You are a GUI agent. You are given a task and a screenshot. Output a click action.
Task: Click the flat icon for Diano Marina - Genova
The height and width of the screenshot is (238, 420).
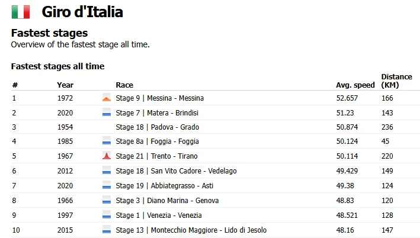(107, 201)
